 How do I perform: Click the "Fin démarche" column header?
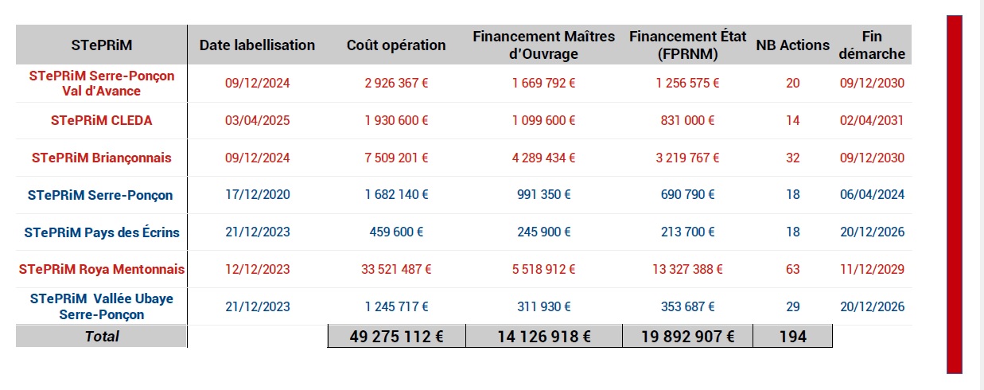(872, 45)
